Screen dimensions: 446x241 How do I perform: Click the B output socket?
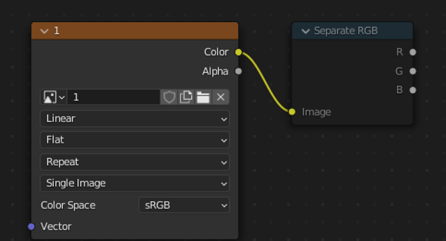pyautogui.click(x=413, y=90)
